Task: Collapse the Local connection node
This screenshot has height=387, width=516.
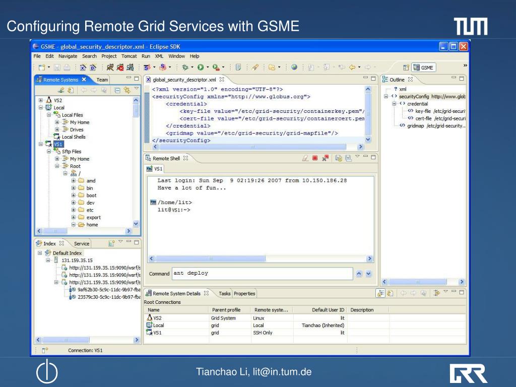Action: [x=40, y=107]
